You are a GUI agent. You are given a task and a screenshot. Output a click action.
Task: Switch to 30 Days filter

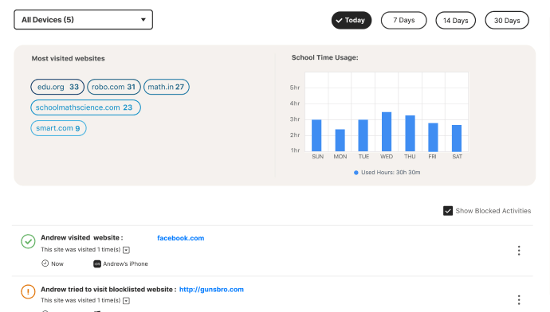click(507, 21)
